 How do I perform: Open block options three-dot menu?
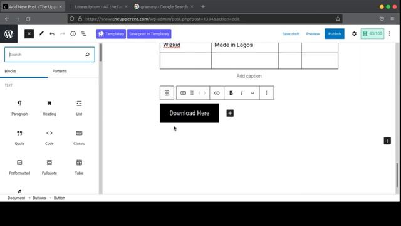[x=266, y=93]
